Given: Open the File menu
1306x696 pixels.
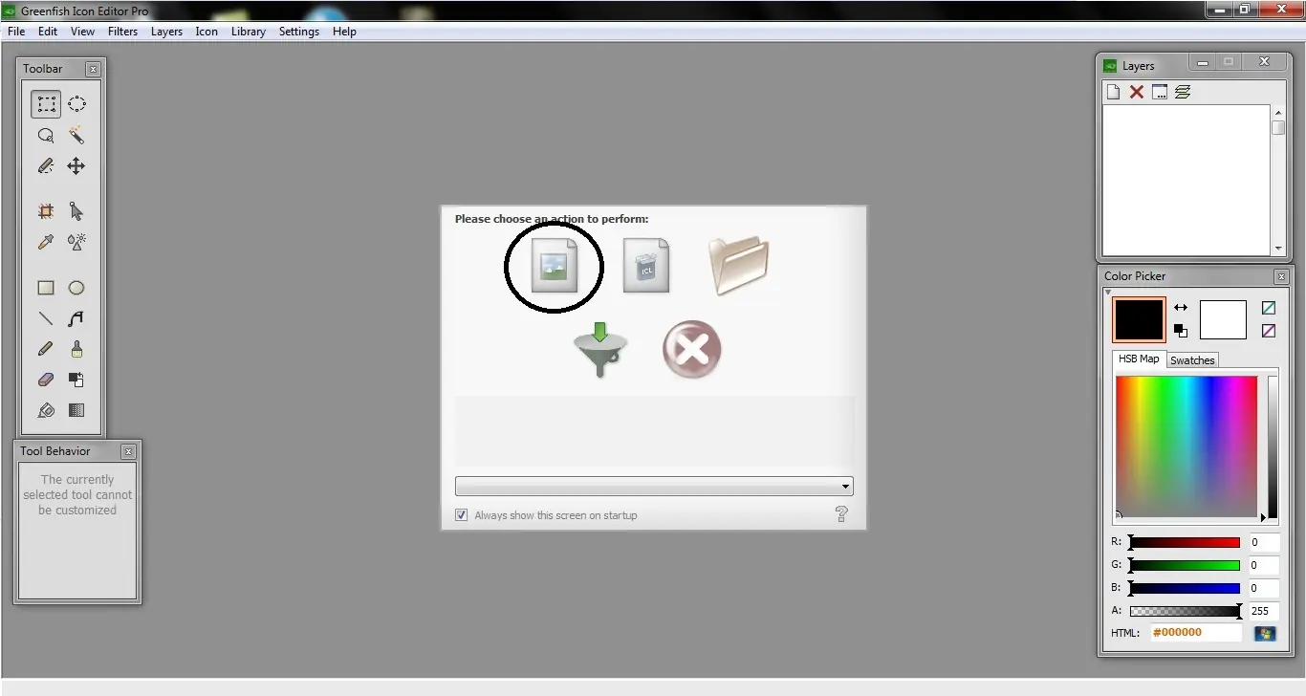Looking at the screenshot, I should tap(16, 32).
